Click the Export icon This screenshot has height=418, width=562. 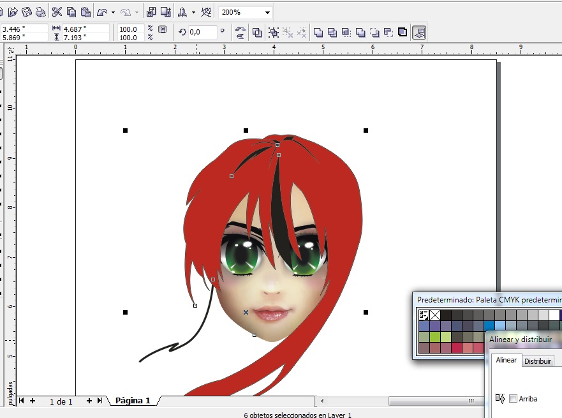[166, 12]
